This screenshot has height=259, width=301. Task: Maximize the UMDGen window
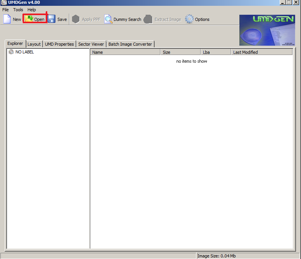[289, 2]
